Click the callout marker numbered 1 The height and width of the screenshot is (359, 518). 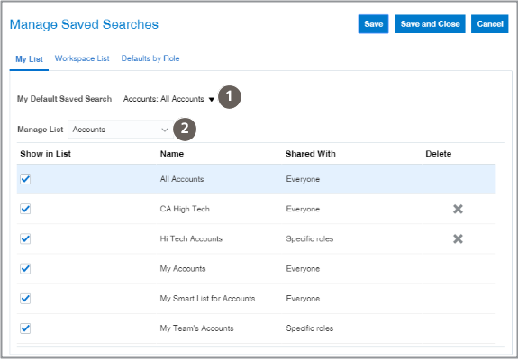229,97
